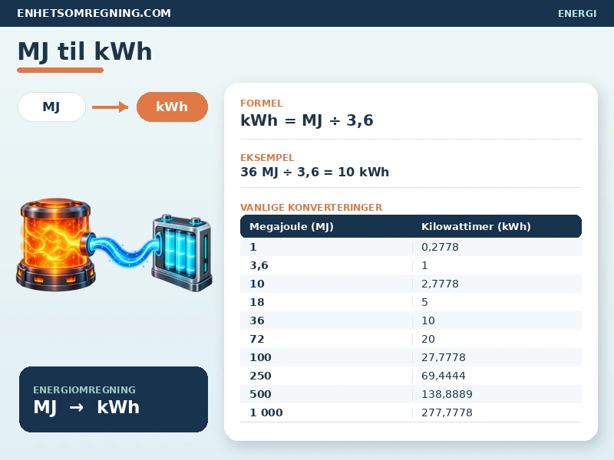Select the kWh value 27,7778
This screenshot has width=614, height=460.
(444, 357)
